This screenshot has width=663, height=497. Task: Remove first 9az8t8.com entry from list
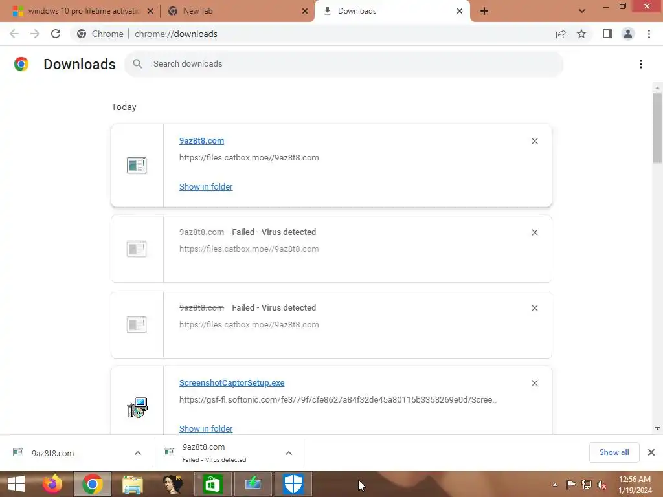tap(534, 141)
